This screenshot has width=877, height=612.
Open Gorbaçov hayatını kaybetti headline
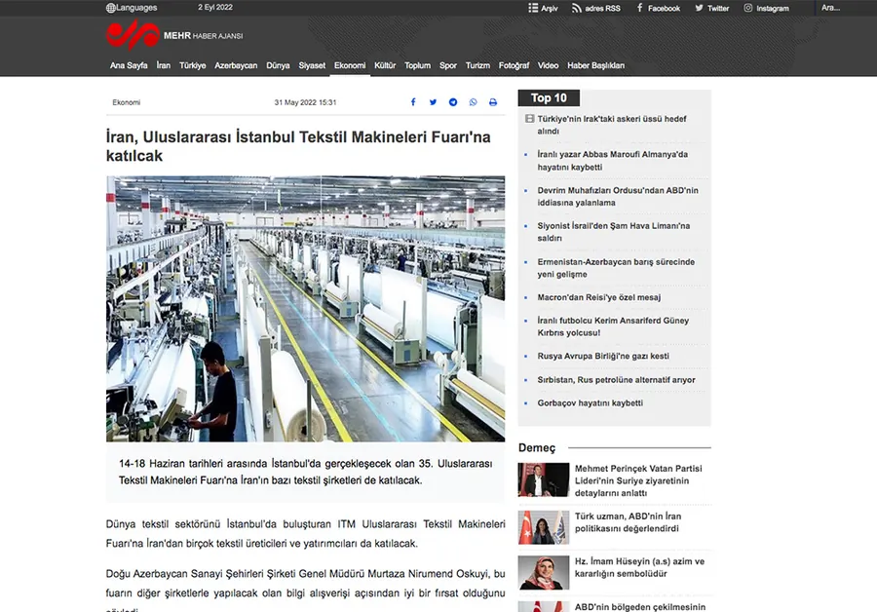coord(591,403)
